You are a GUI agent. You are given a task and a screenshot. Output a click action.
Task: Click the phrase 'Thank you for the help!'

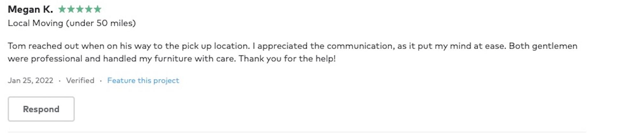[x=287, y=59]
